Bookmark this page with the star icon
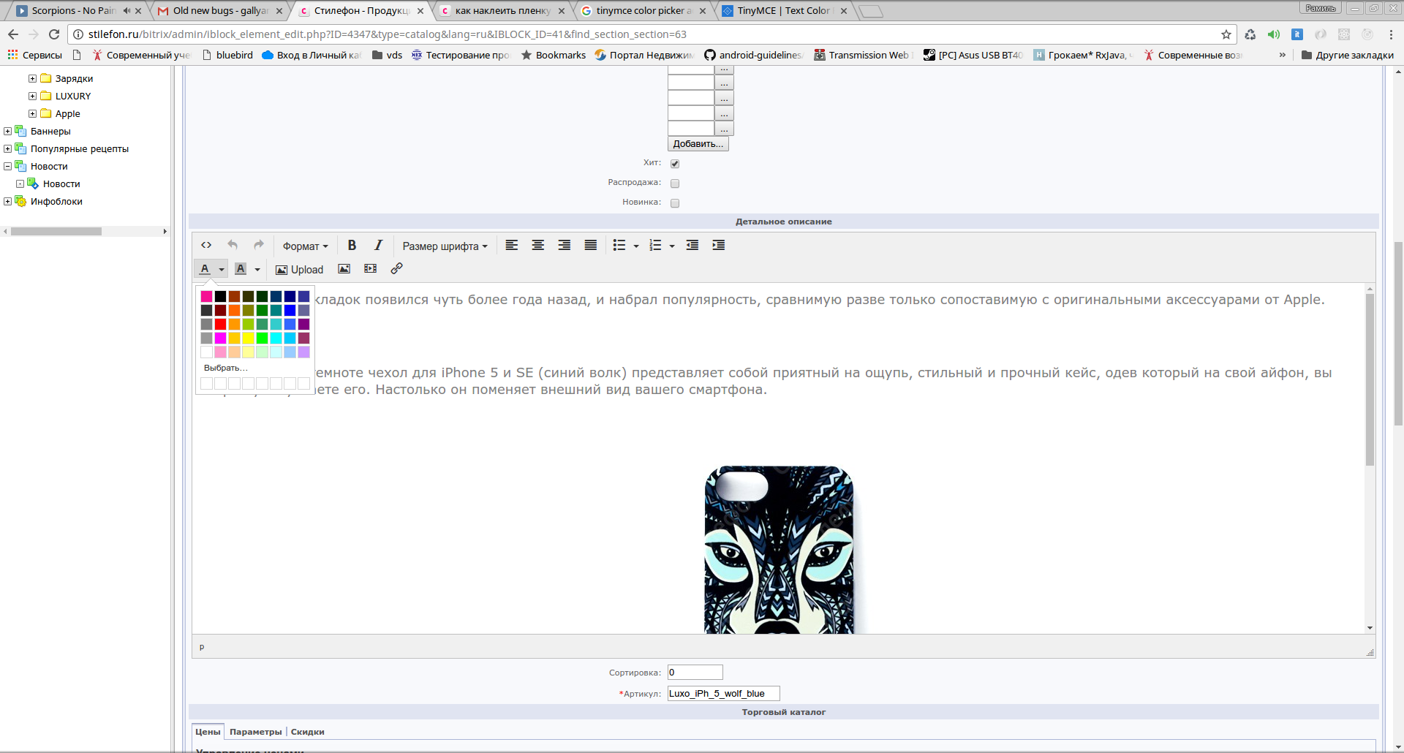 point(1226,34)
